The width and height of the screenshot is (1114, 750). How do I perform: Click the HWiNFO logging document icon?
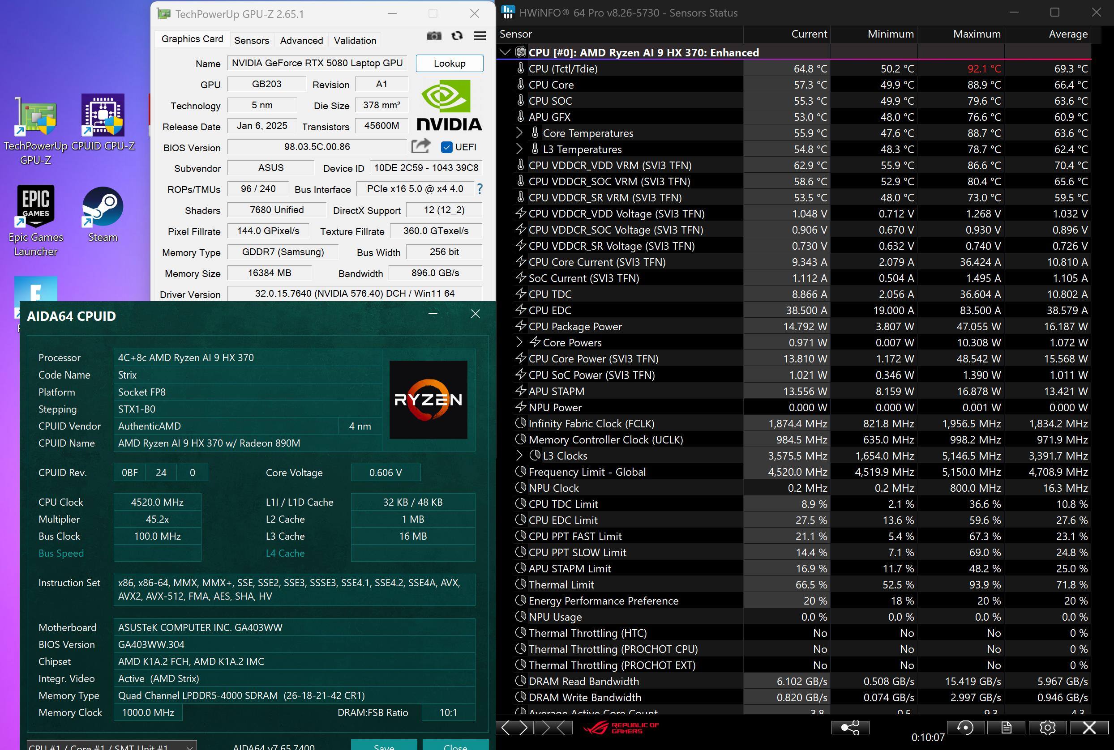point(1006,728)
